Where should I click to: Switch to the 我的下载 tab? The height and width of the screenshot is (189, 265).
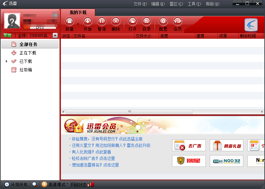pyautogui.click(x=78, y=12)
